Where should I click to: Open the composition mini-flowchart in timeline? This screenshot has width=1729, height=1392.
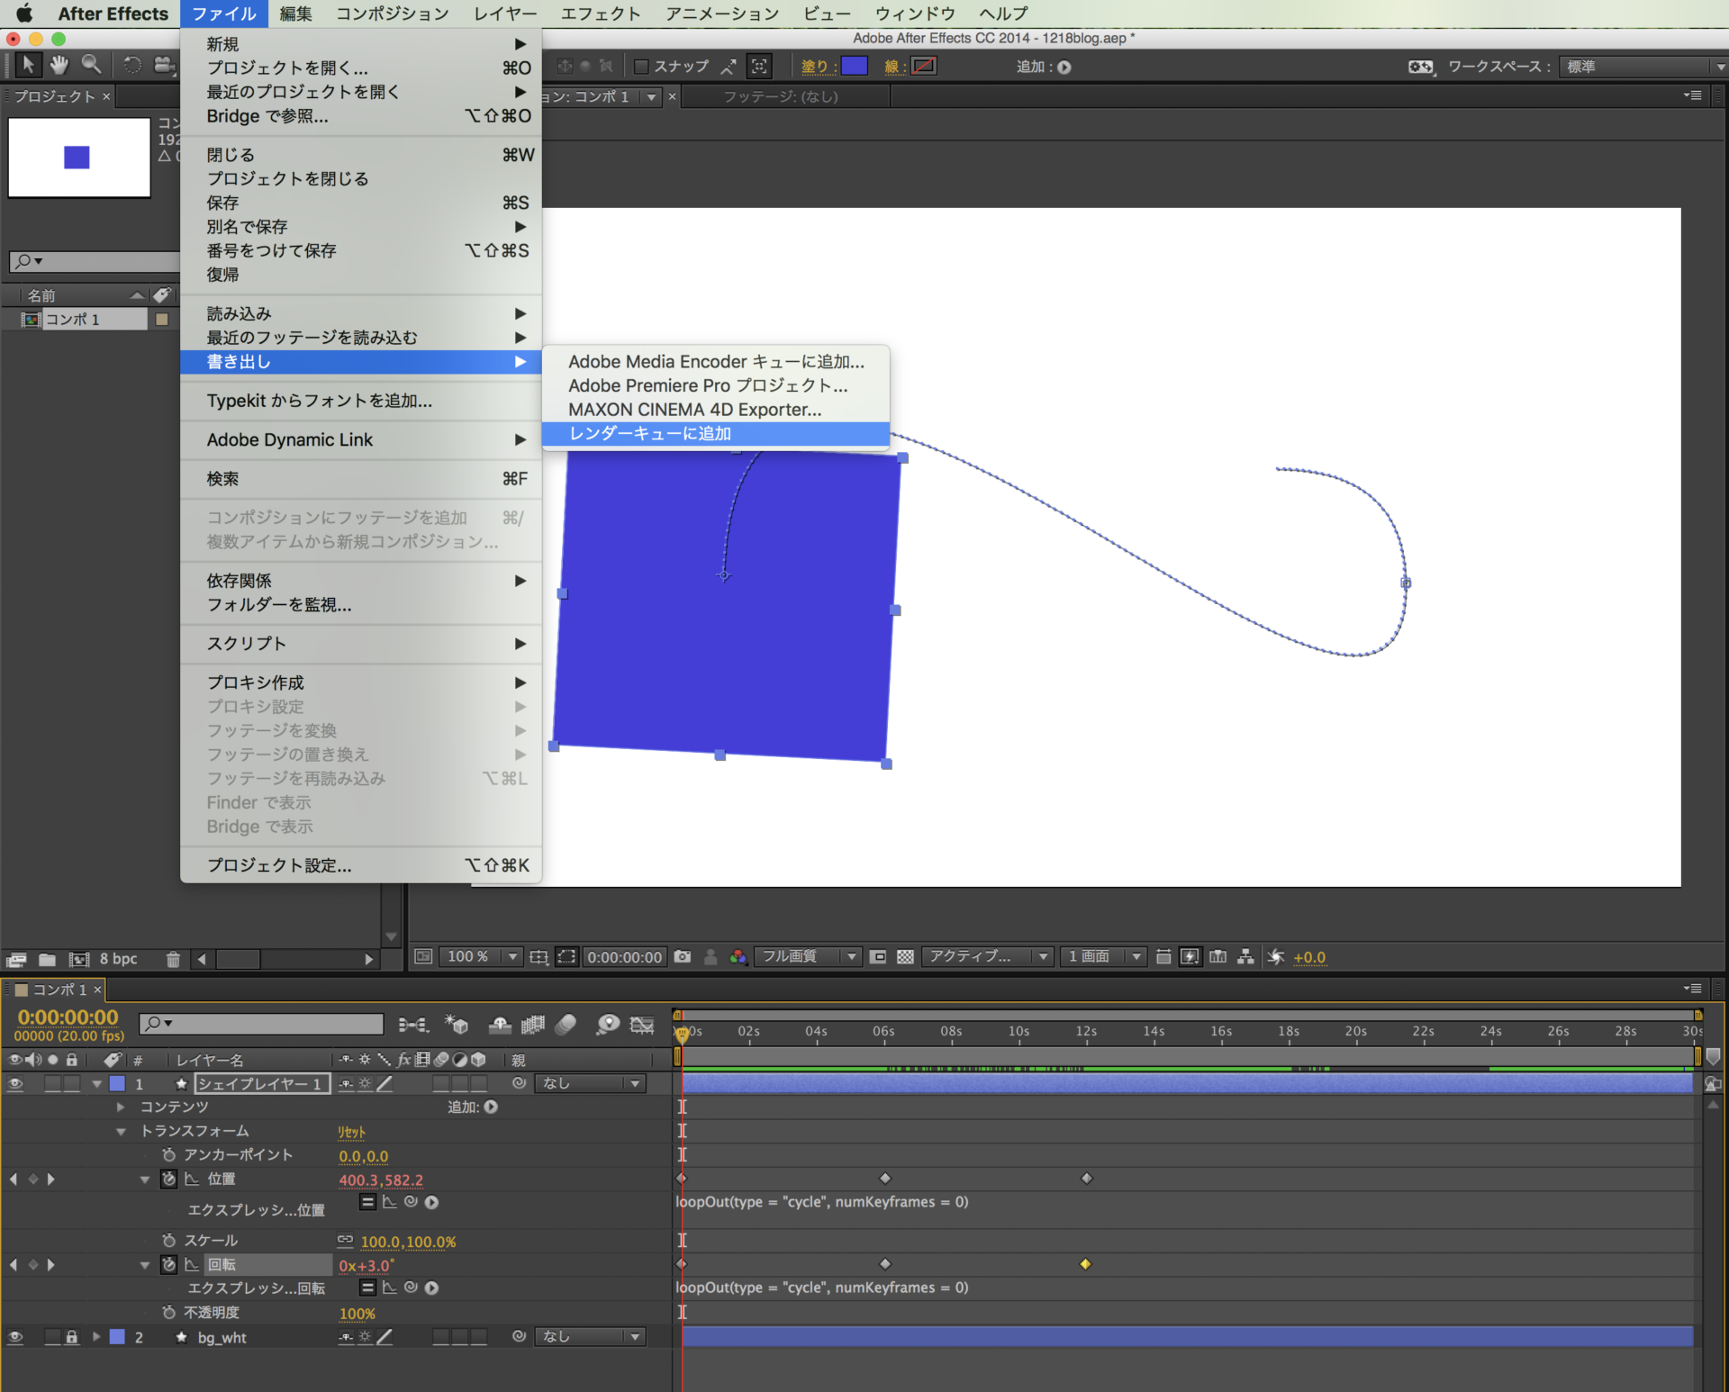click(413, 1025)
